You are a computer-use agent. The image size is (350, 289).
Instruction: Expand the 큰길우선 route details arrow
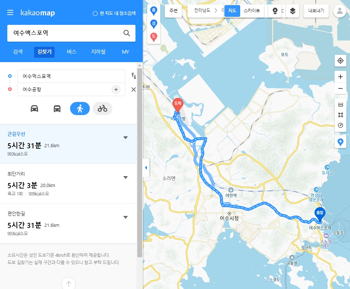tap(126, 137)
